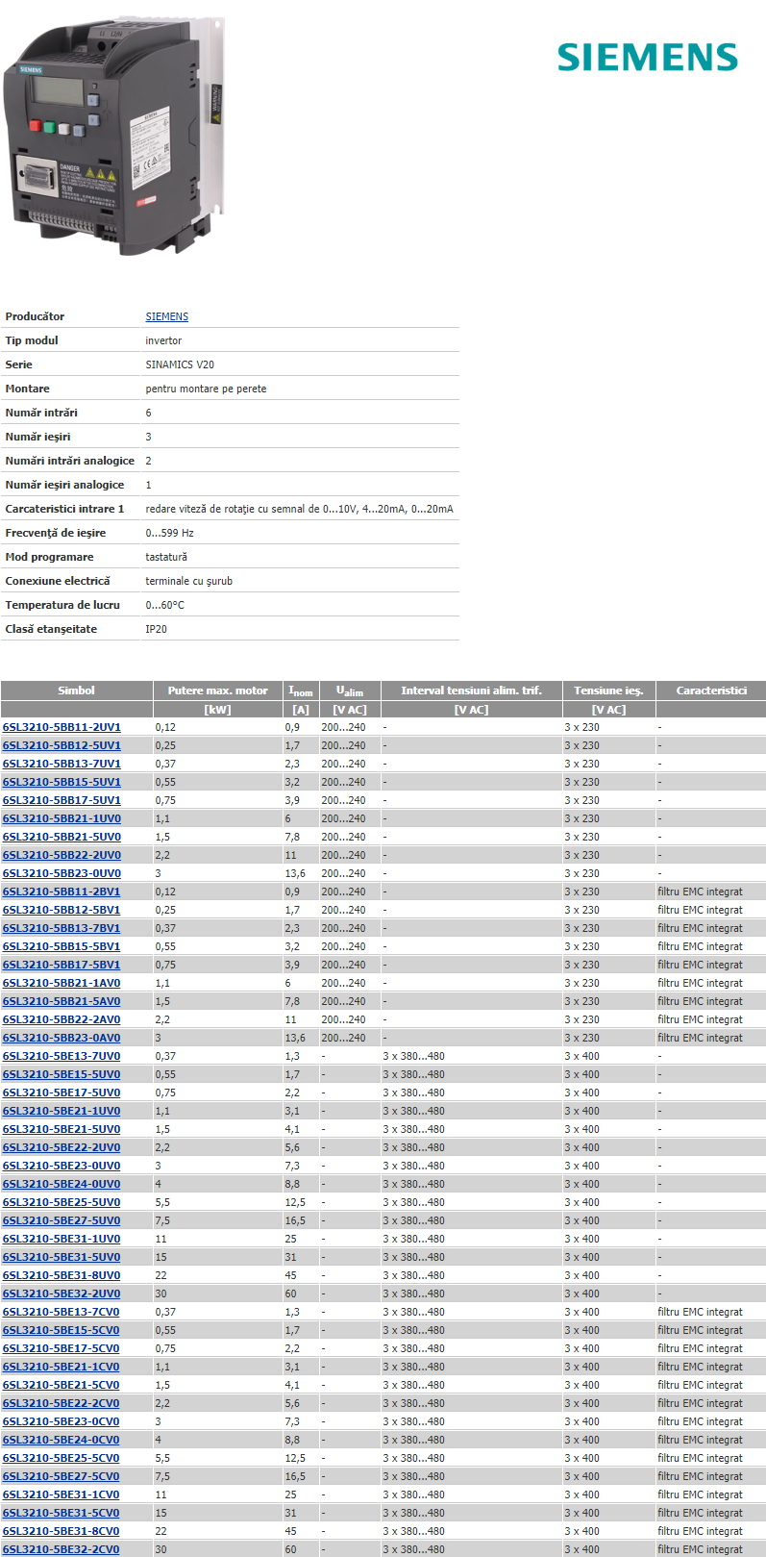Viewport: 766px width, 1557px height.
Task: Open product link 6SL3210-5BB22-2AV0
Action: tap(62, 1019)
